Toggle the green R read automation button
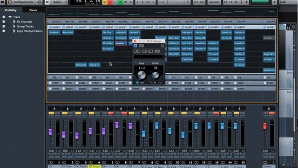Screen dimensions: 298x168 [120, 2]
